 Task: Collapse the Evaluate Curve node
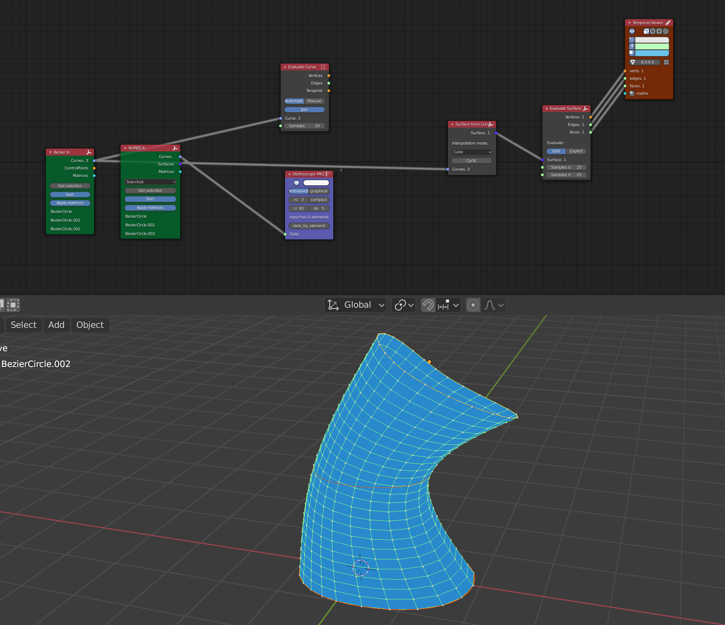click(x=285, y=67)
